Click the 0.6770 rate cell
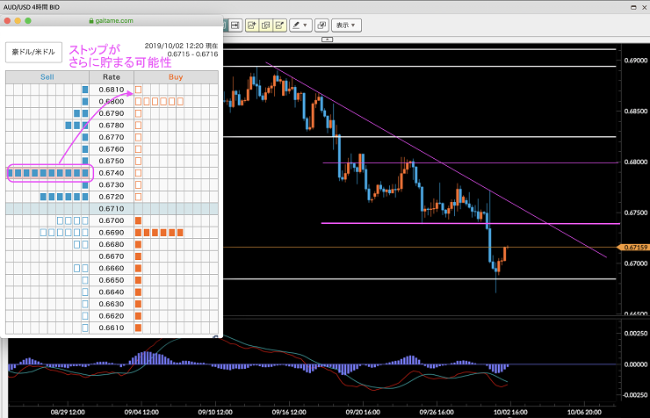The height and width of the screenshot is (418, 650). 112,137
